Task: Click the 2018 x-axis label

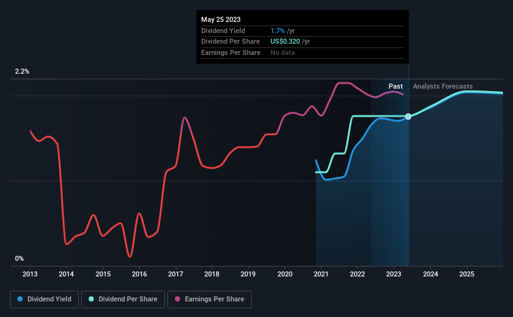Action: (212, 274)
